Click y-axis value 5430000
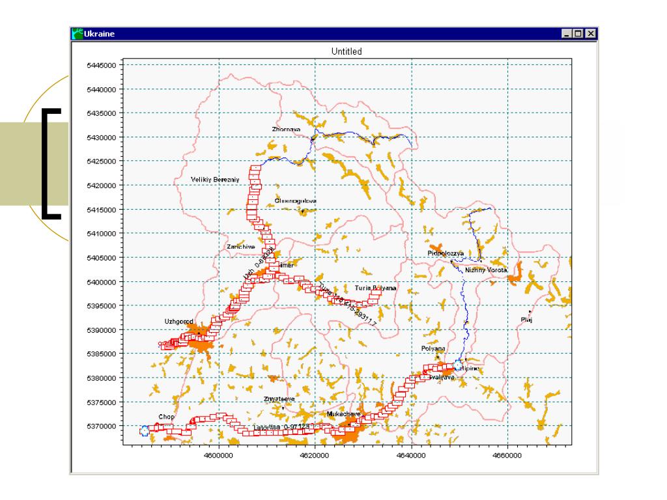This screenshot has width=667, height=500. coord(101,138)
